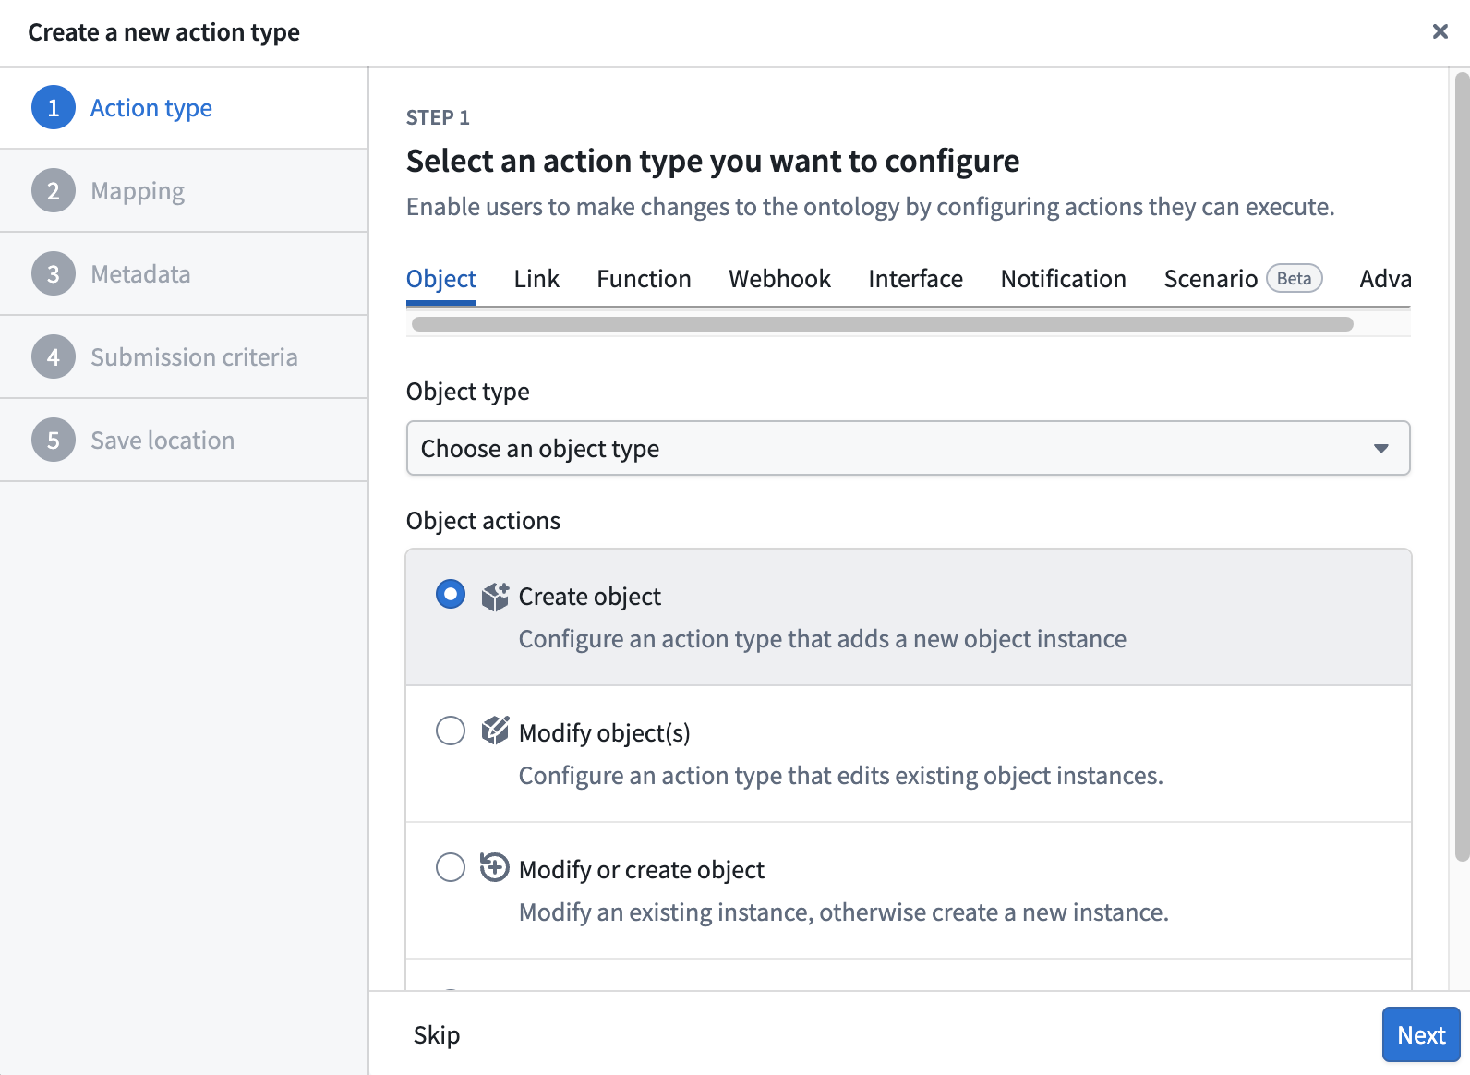The width and height of the screenshot is (1470, 1075).
Task: Click step 5 Save location number badge
Action: [x=54, y=441]
